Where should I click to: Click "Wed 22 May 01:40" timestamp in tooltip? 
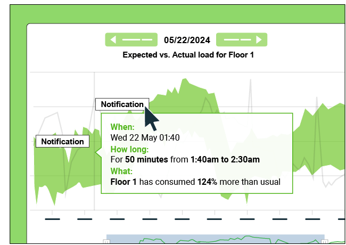[145, 137]
